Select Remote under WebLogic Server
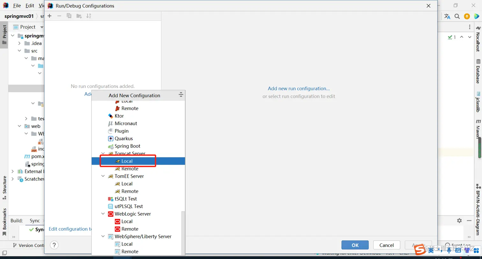The height and width of the screenshot is (259, 482). [138, 229]
